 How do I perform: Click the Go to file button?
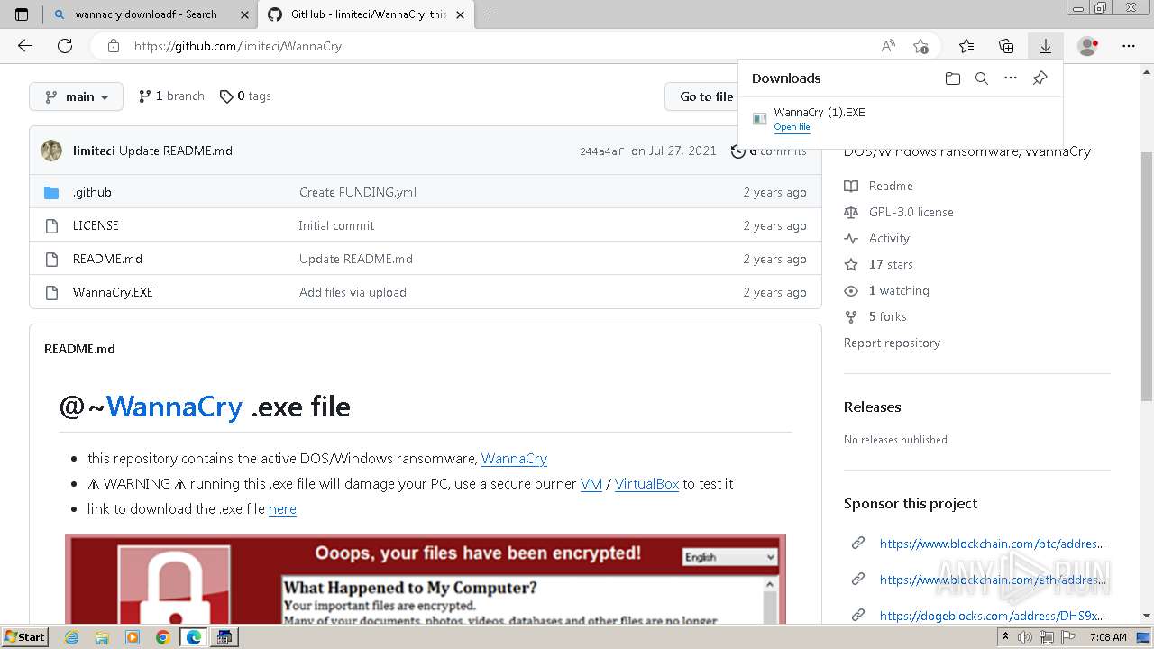click(703, 96)
